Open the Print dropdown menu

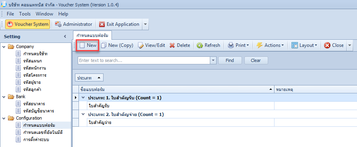tap(248, 45)
